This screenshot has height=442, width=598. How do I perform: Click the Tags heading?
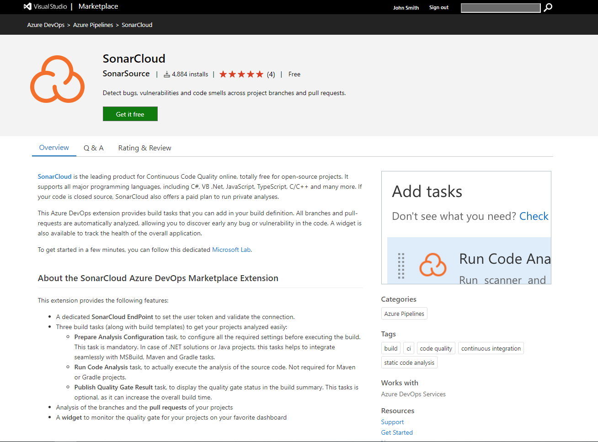pyautogui.click(x=389, y=334)
